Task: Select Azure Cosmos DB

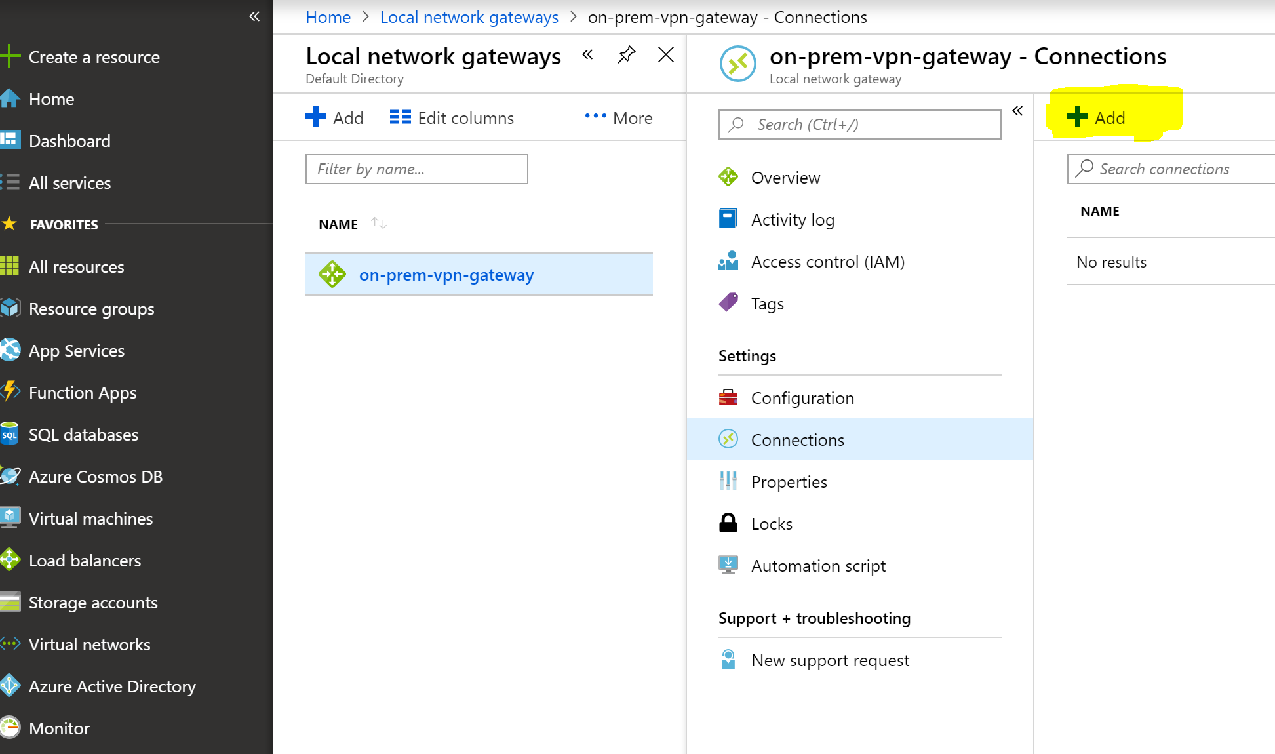Action: 96,477
